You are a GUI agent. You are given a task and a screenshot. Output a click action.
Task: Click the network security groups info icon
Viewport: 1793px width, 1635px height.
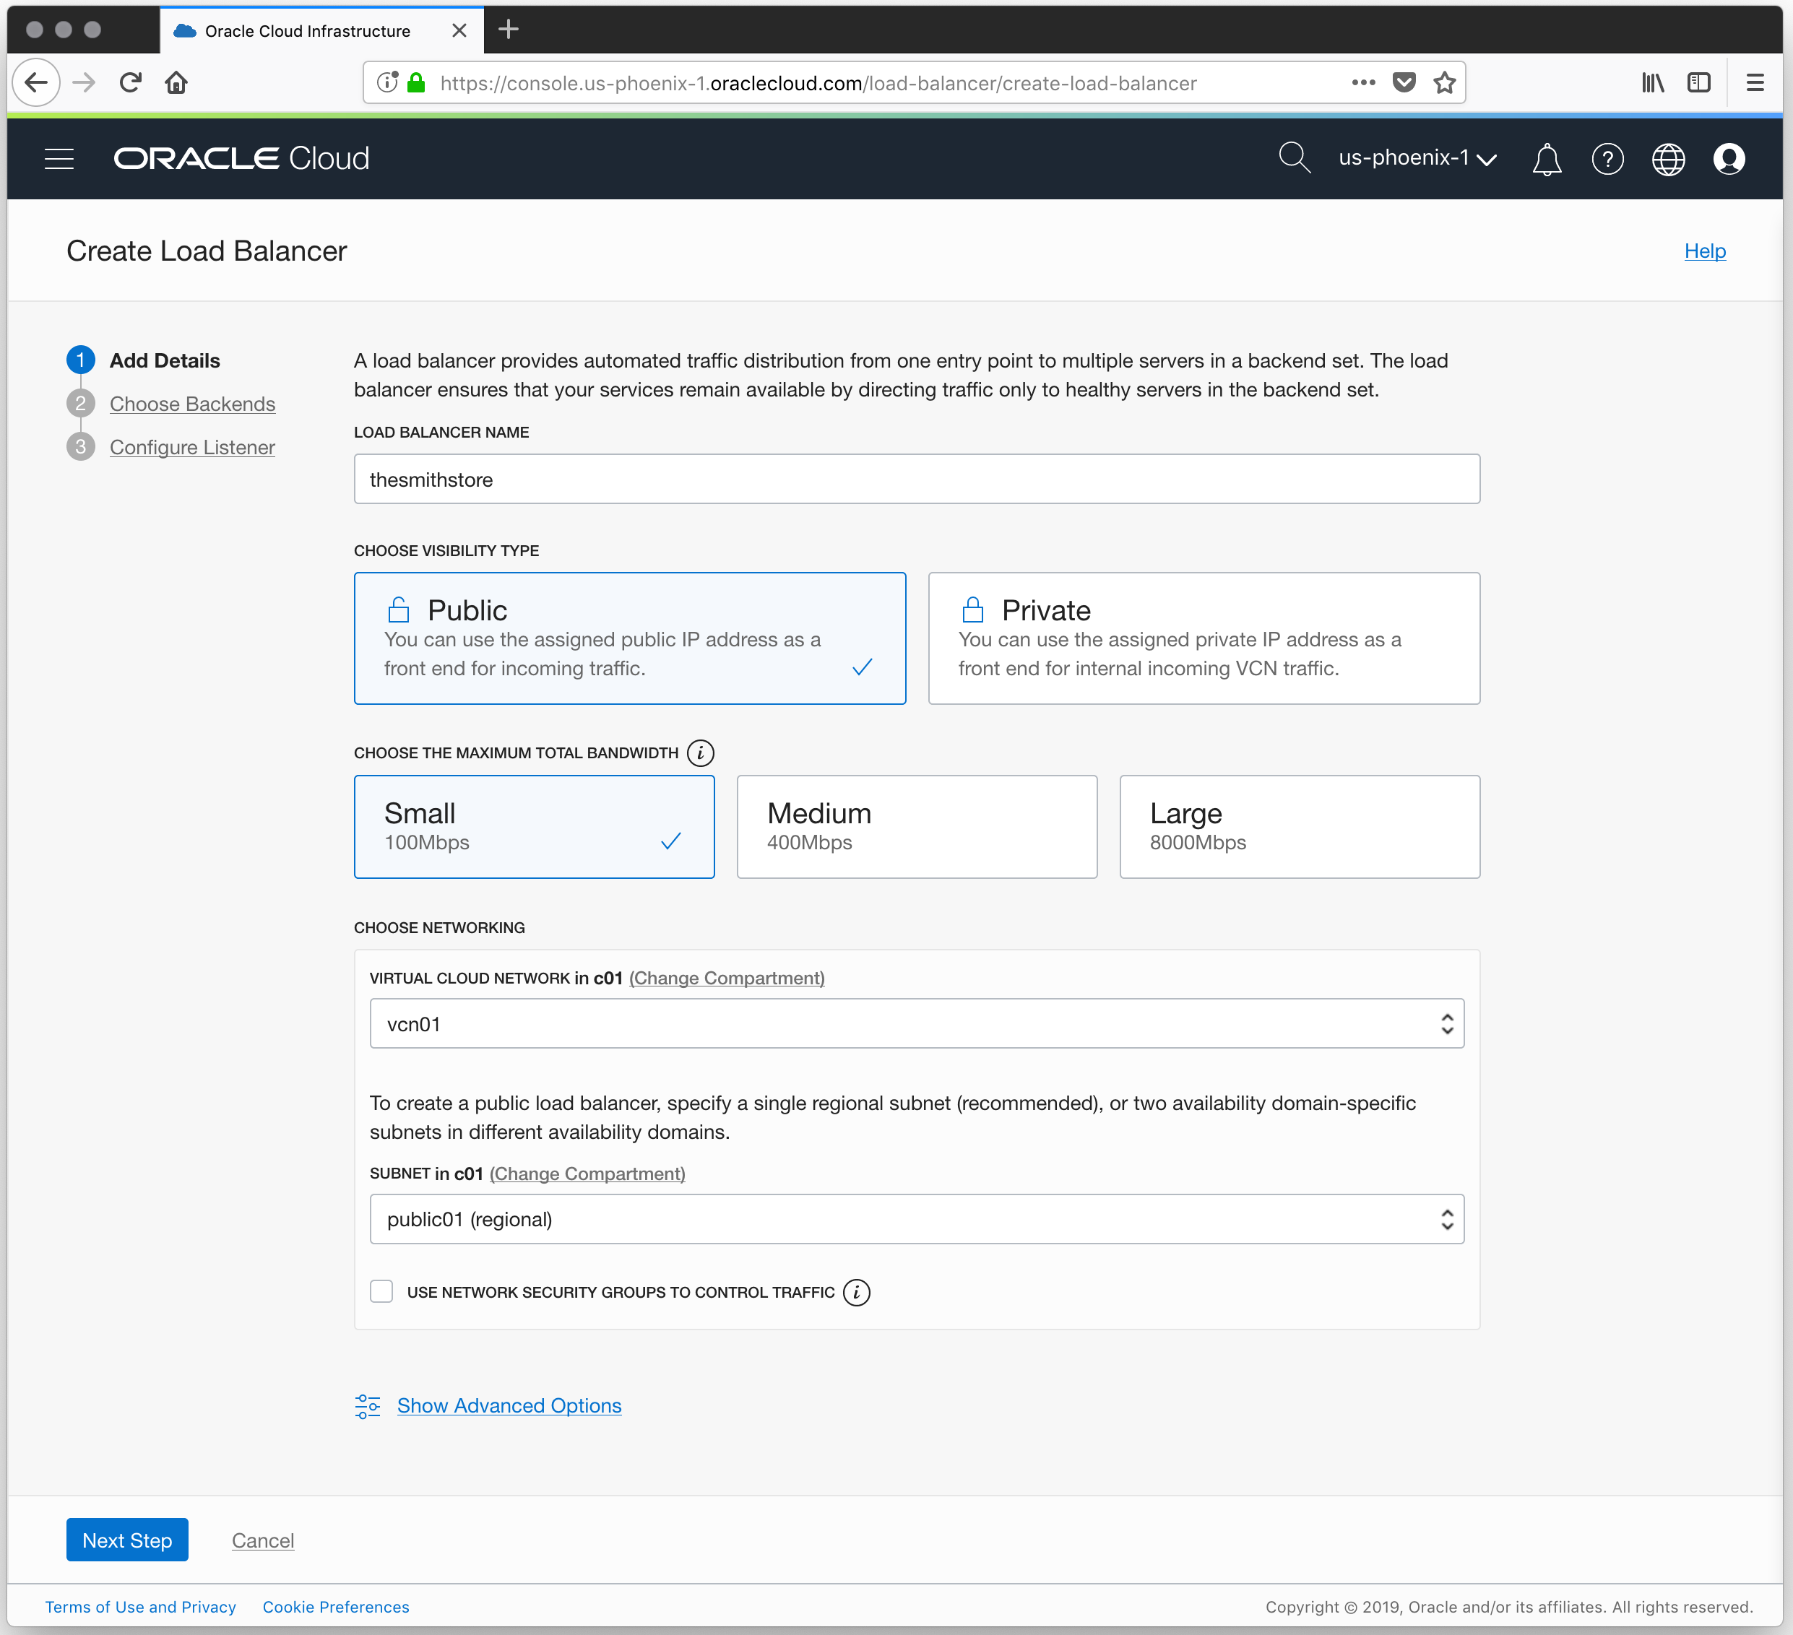pos(855,1292)
